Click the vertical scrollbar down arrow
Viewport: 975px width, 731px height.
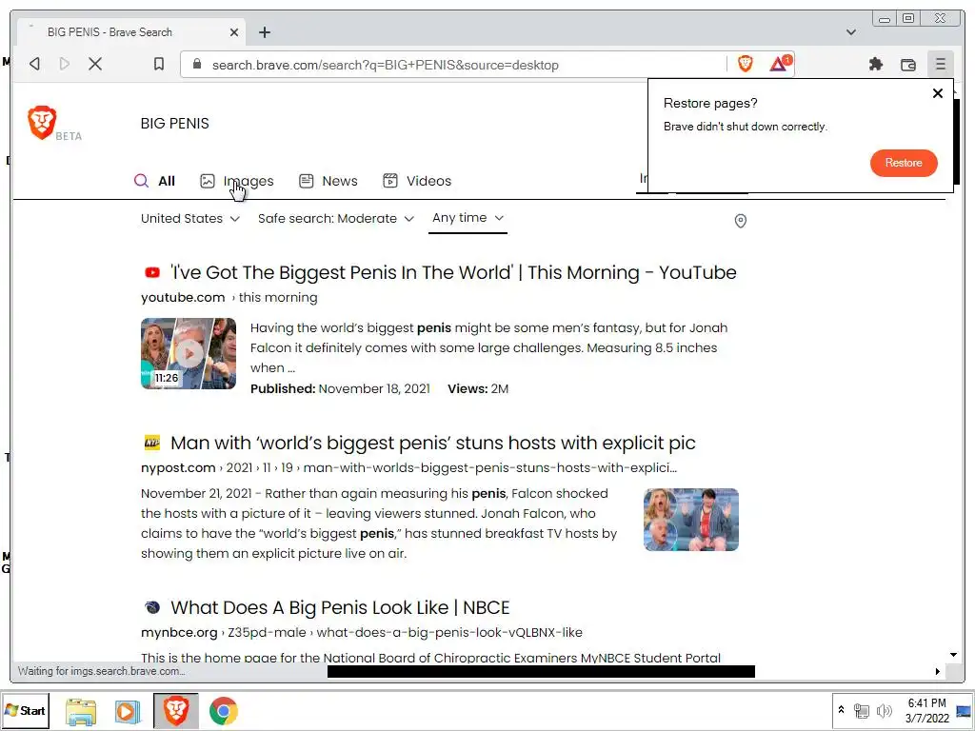click(x=953, y=655)
